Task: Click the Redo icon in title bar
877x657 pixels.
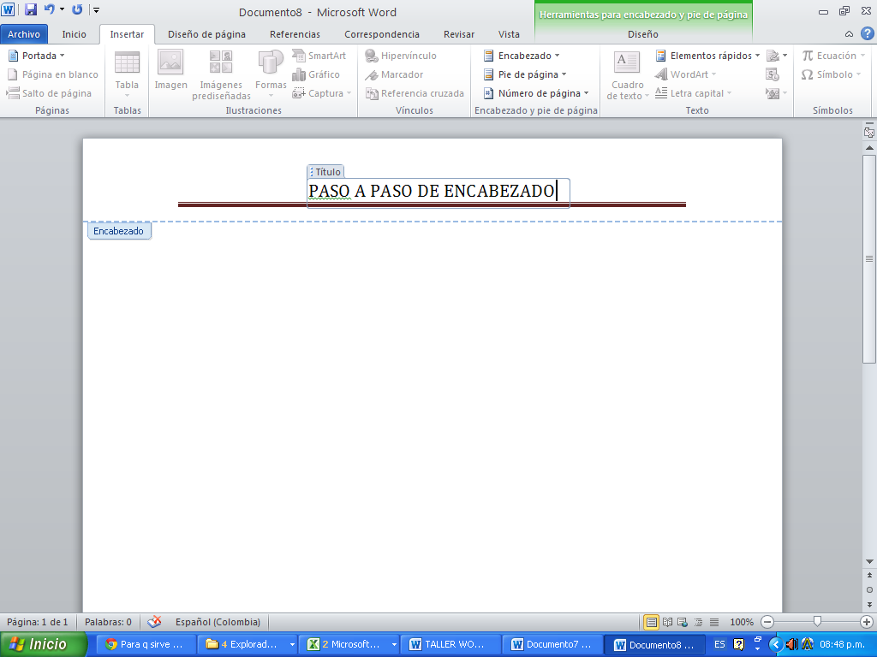Action: (x=77, y=9)
